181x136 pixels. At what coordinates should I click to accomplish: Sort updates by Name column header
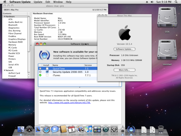[x=68, y=65]
